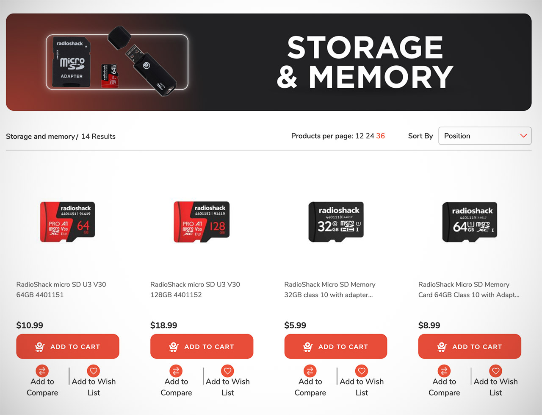Open the Sort By Position dropdown
The height and width of the screenshot is (415, 542).
click(485, 136)
